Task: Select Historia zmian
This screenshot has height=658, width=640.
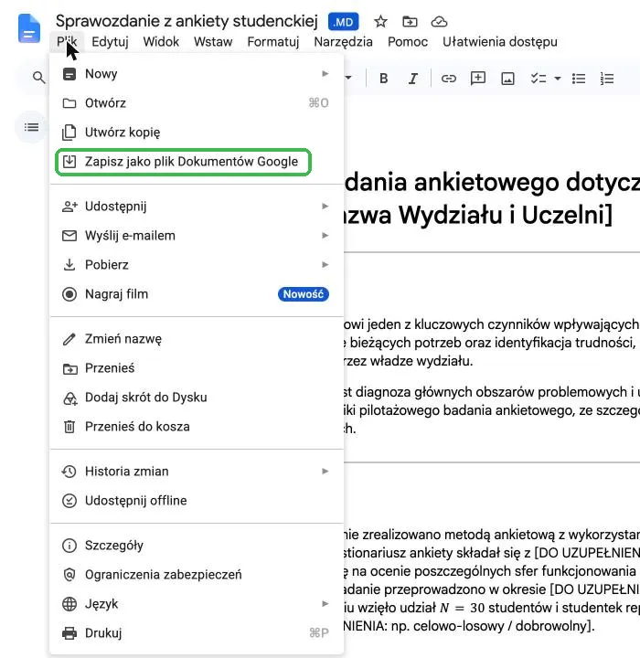Action: coord(197,472)
